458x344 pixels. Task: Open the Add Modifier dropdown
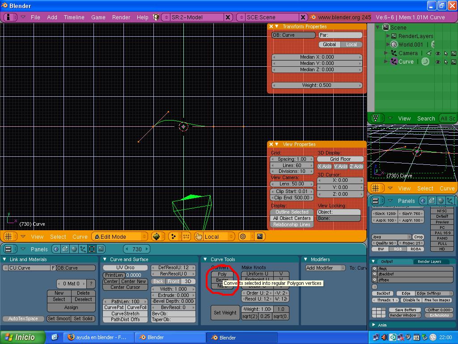326,268
